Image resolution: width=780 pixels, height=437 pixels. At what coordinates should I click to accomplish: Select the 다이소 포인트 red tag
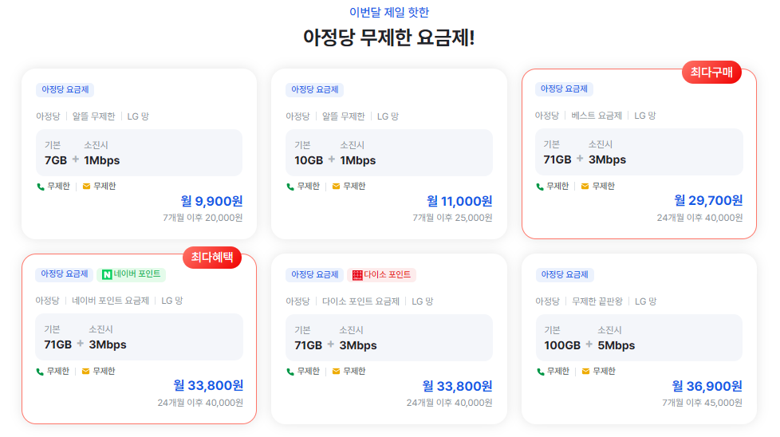click(381, 275)
